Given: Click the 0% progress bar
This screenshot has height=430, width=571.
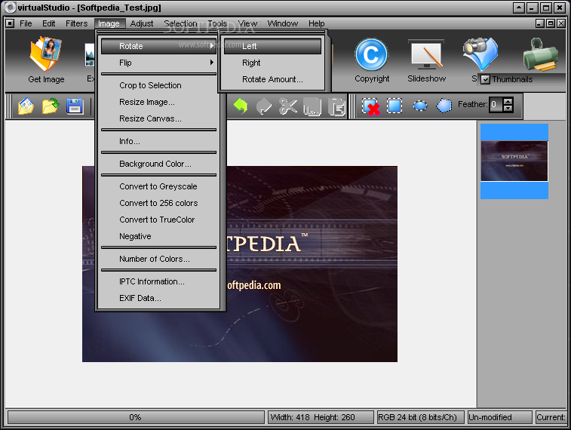Looking at the screenshot, I should coord(136,417).
